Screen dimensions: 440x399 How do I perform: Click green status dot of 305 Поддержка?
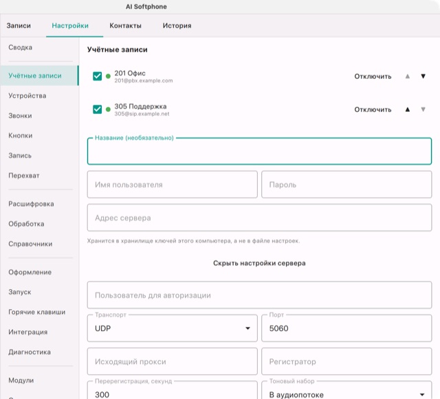click(108, 109)
